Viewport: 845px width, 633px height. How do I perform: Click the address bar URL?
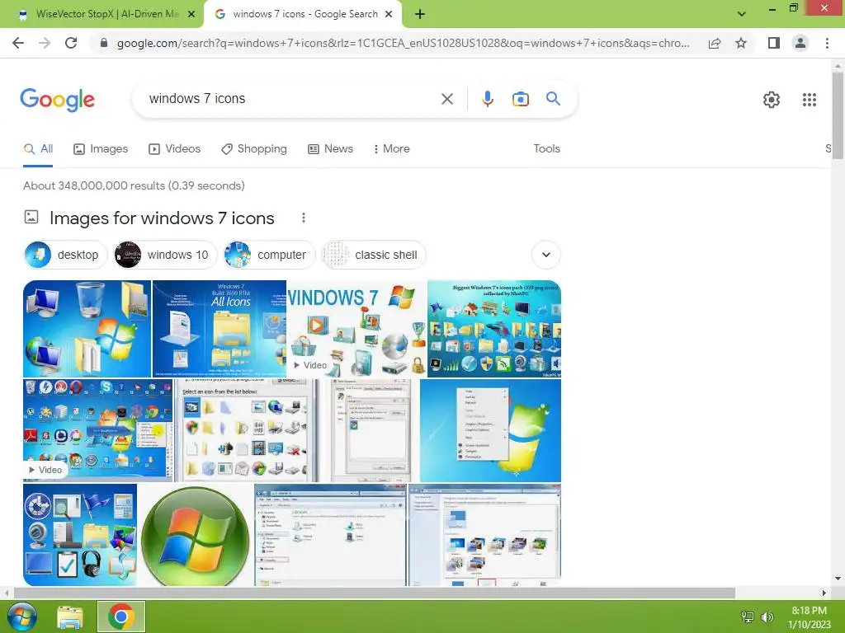(x=403, y=43)
